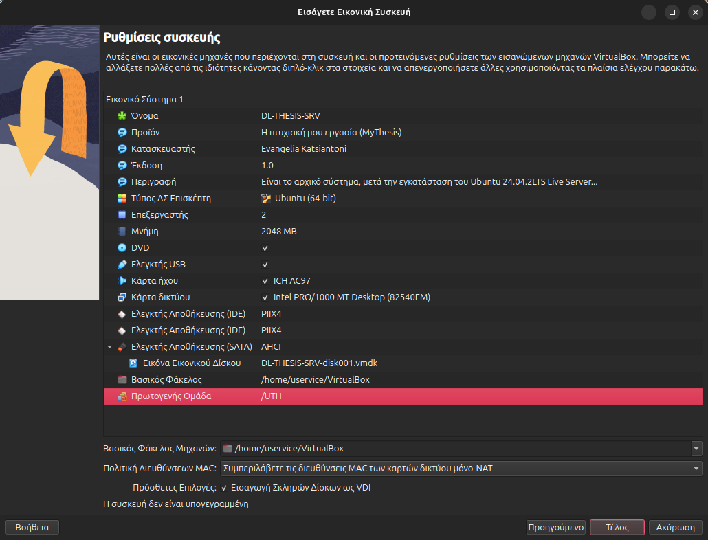Click the Βασικός Φάκελος Μηχανών path input field
Image resolution: width=708 pixels, height=540 pixels.
456,449
